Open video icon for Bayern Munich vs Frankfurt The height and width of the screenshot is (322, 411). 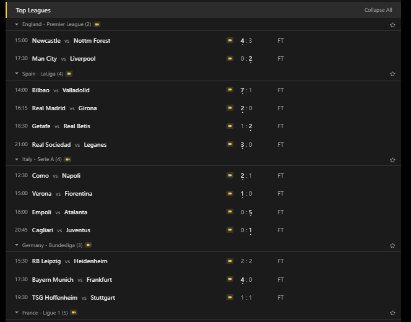pos(230,280)
